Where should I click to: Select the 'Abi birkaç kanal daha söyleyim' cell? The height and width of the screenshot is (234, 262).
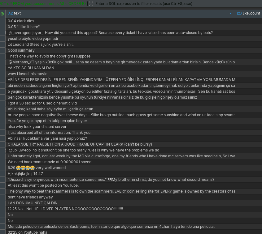point(120,109)
